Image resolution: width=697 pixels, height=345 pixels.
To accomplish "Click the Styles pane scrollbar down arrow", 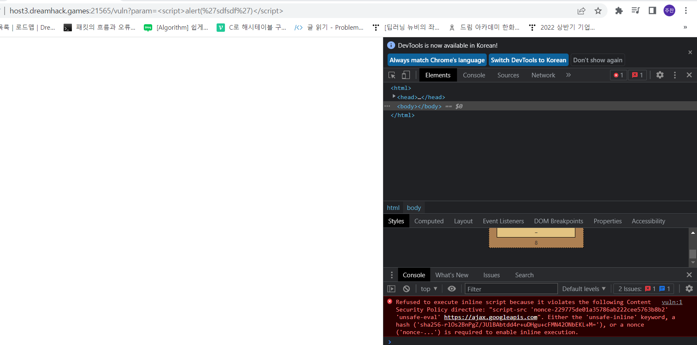I will pyautogui.click(x=693, y=263).
